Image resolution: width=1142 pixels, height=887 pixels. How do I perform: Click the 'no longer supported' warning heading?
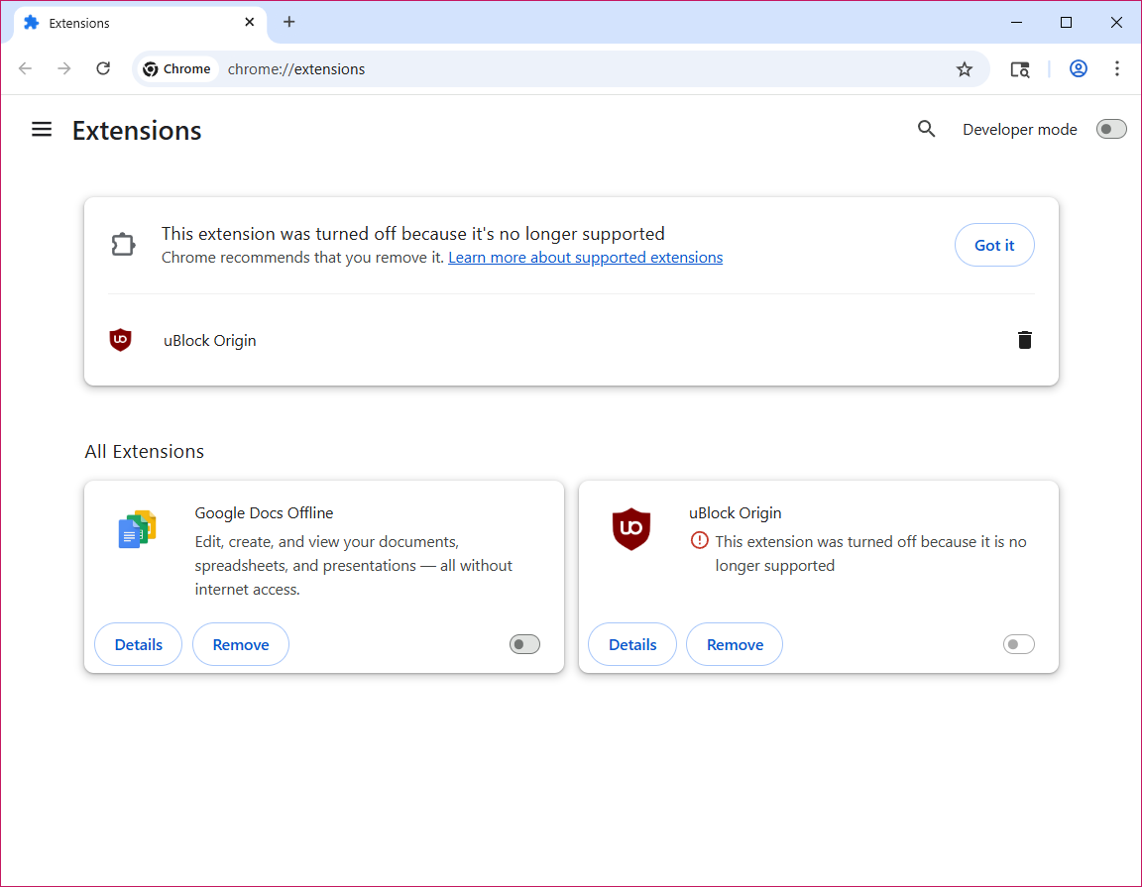[413, 234]
